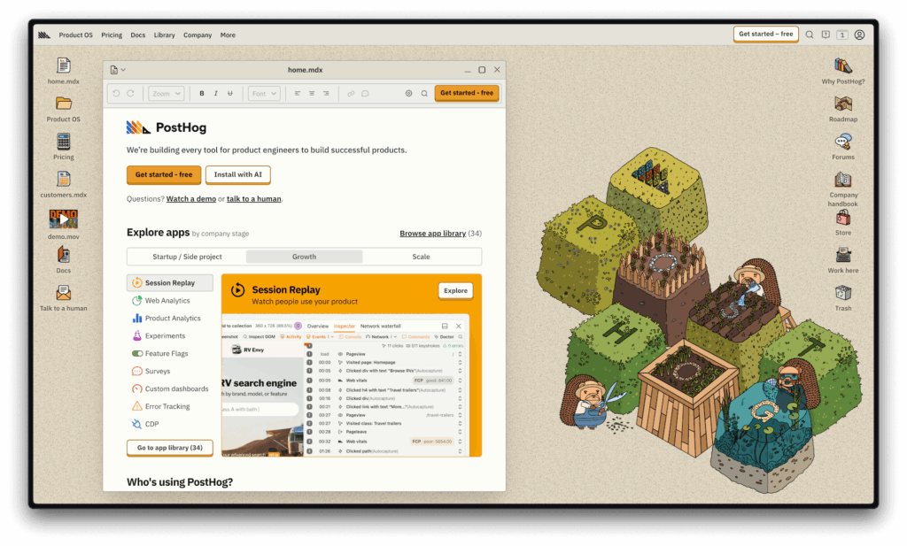The image size is (907, 546).
Task: Align text to the right
Action: coord(326,94)
